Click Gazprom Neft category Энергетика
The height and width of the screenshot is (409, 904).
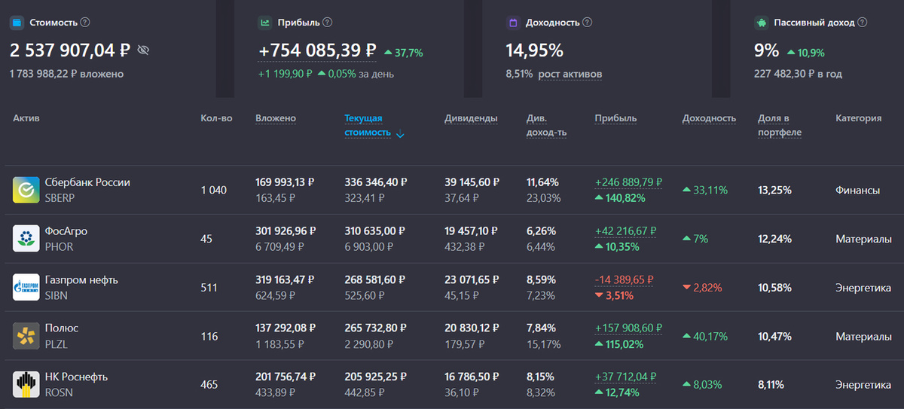[863, 288]
